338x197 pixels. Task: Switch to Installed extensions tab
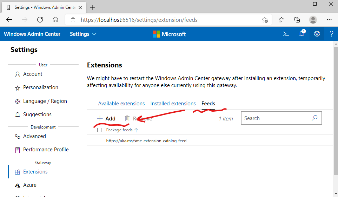point(173,104)
